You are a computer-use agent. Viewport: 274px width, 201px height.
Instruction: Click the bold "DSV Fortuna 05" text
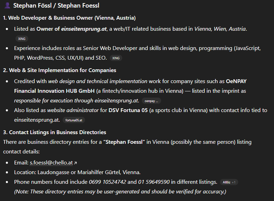(126, 110)
